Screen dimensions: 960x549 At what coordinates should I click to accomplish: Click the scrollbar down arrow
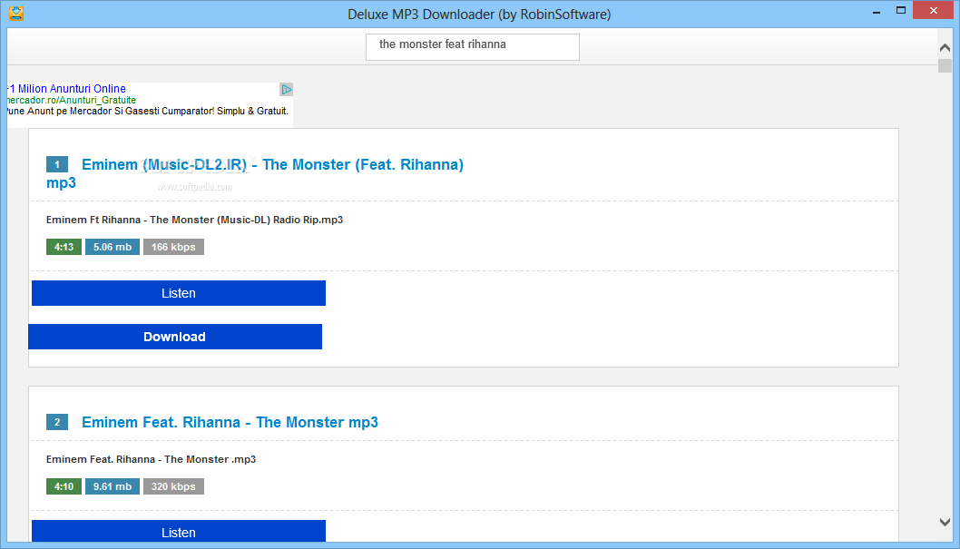click(945, 522)
